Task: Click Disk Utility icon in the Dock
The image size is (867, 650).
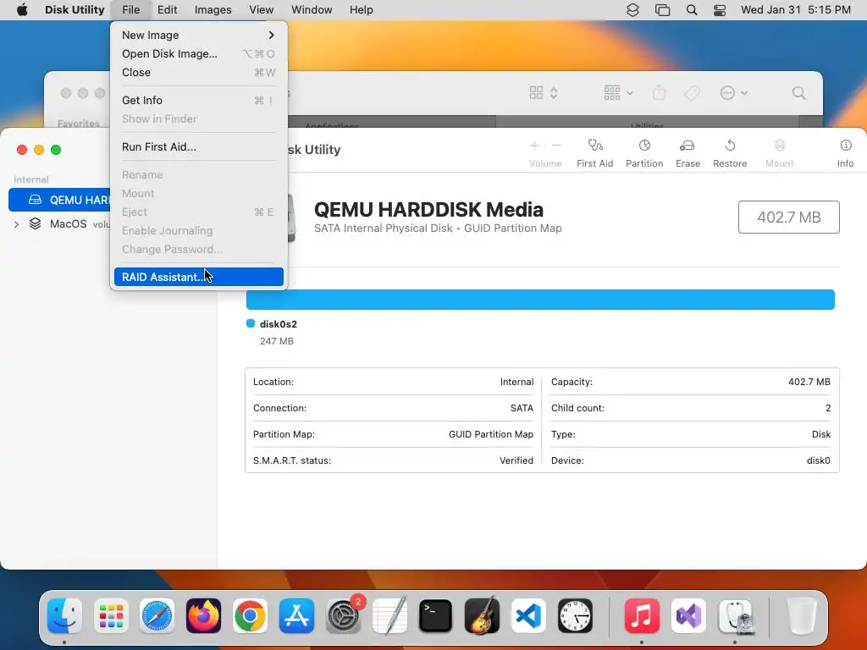Action: (x=735, y=616)
